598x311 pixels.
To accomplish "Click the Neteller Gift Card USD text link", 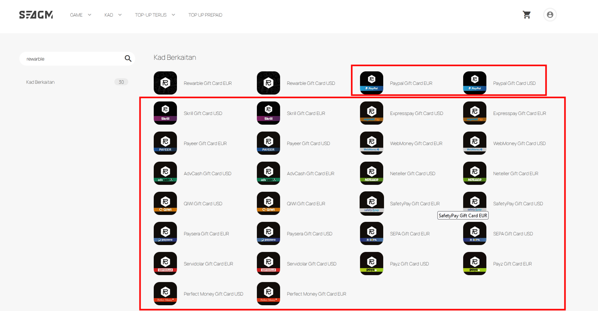I will (413, 174).
